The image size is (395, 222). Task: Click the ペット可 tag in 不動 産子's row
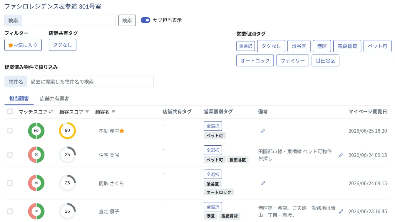click(215, 136)
